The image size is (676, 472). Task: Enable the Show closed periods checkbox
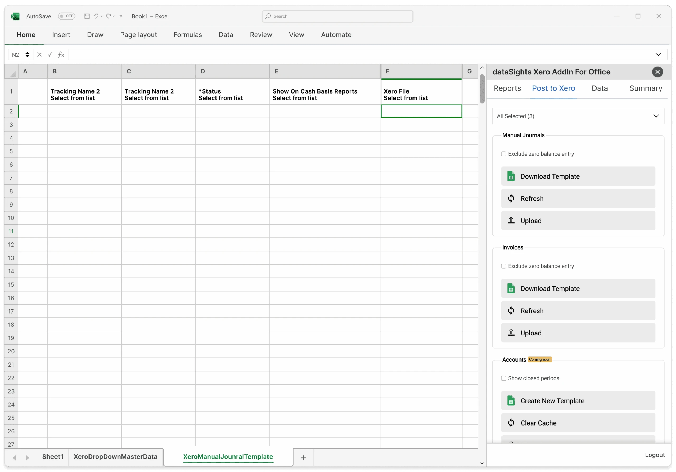tap(504, 378)
